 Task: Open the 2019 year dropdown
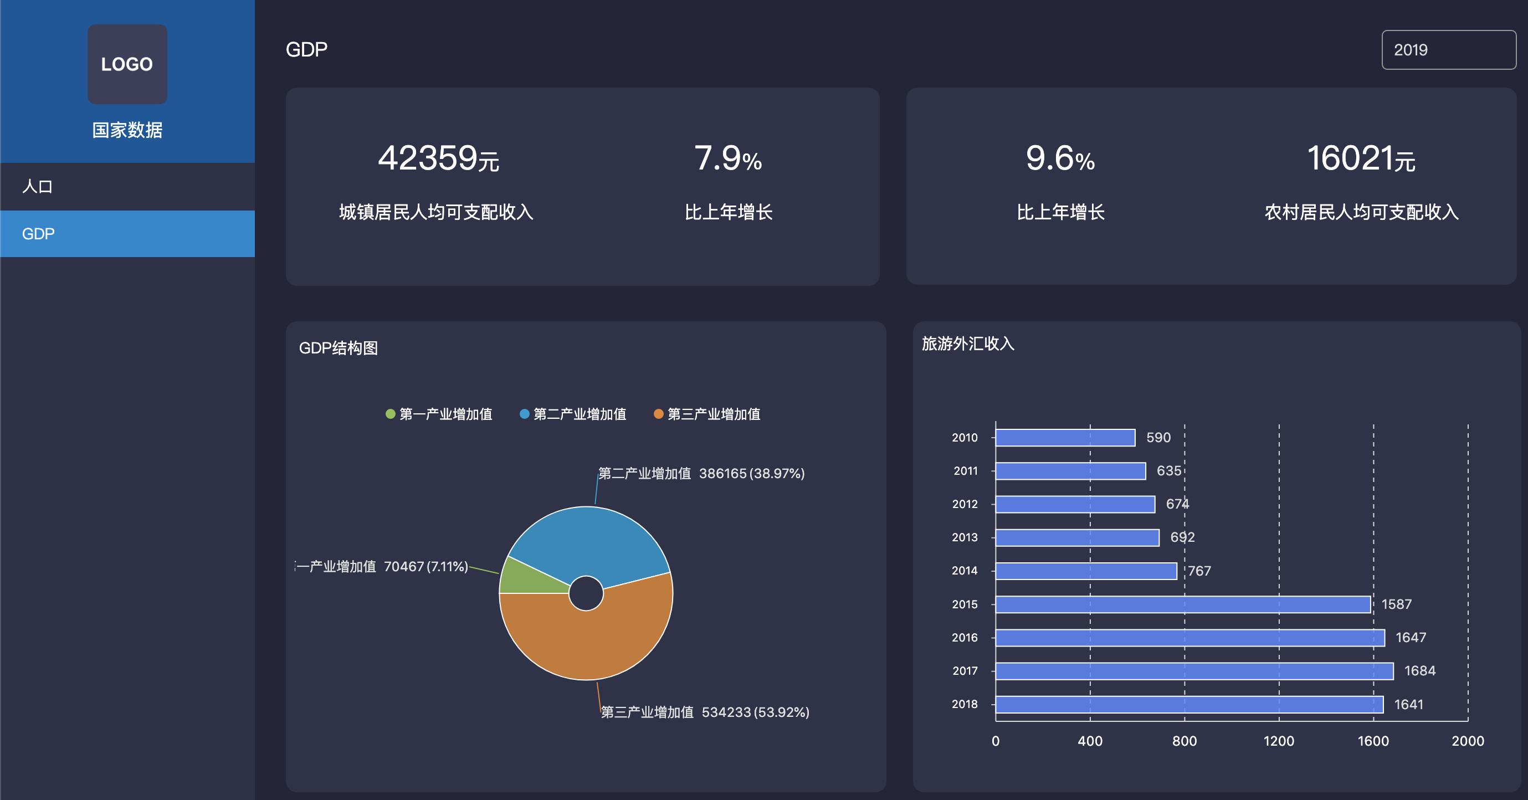pos(1448,50)
